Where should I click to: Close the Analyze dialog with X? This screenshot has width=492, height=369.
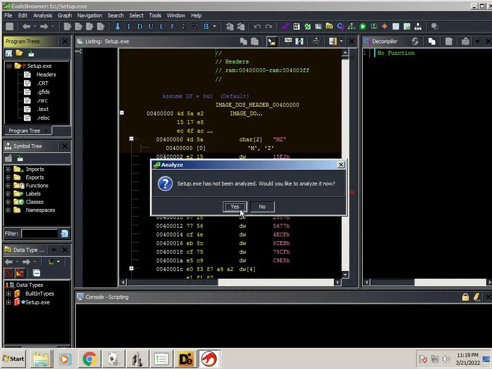point(341,165)
